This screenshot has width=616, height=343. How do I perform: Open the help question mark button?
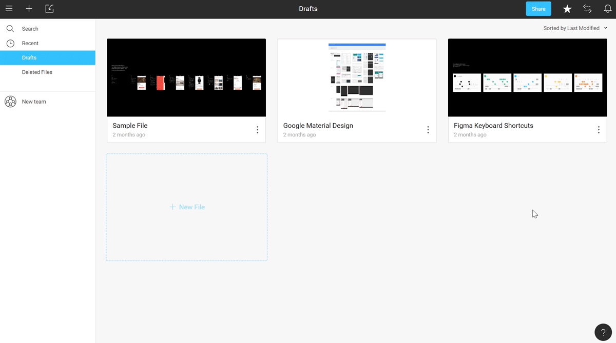click(x=603, y=332)
